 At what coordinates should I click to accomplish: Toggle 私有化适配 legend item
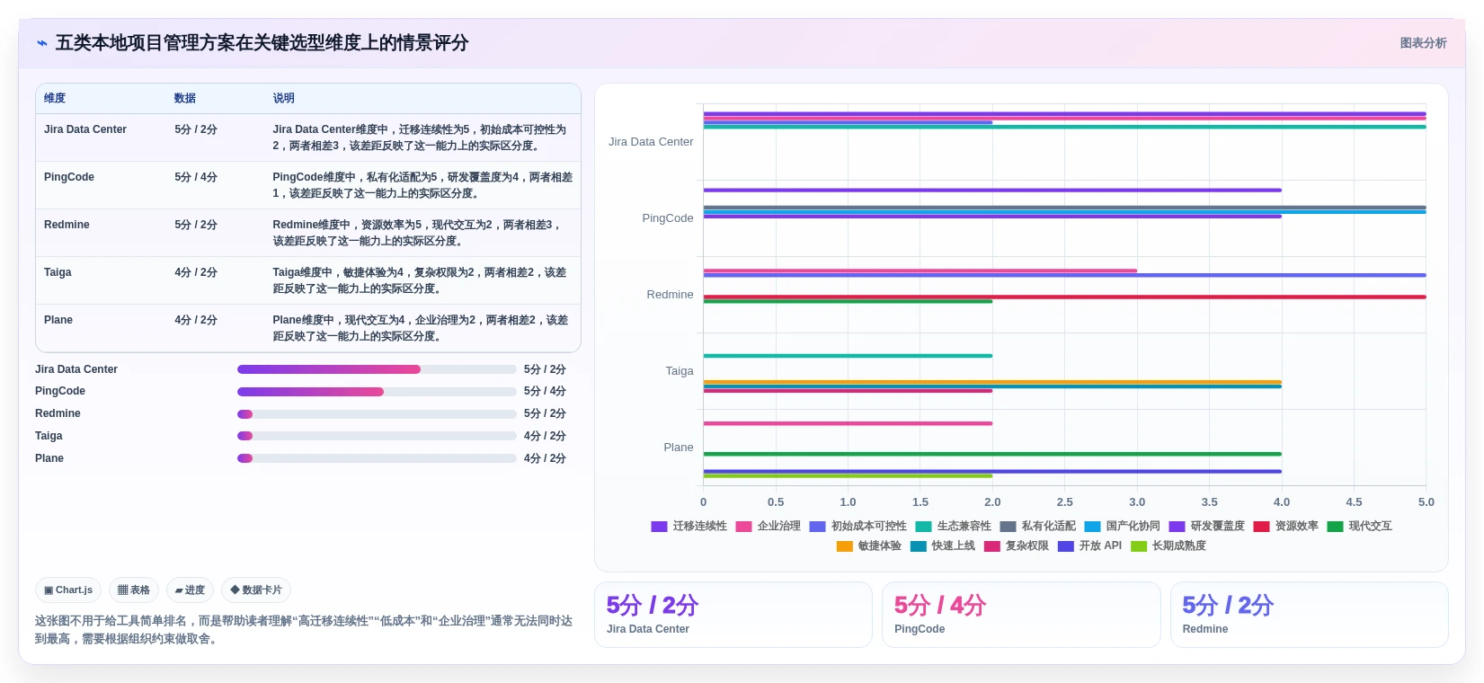point(1037,527)
